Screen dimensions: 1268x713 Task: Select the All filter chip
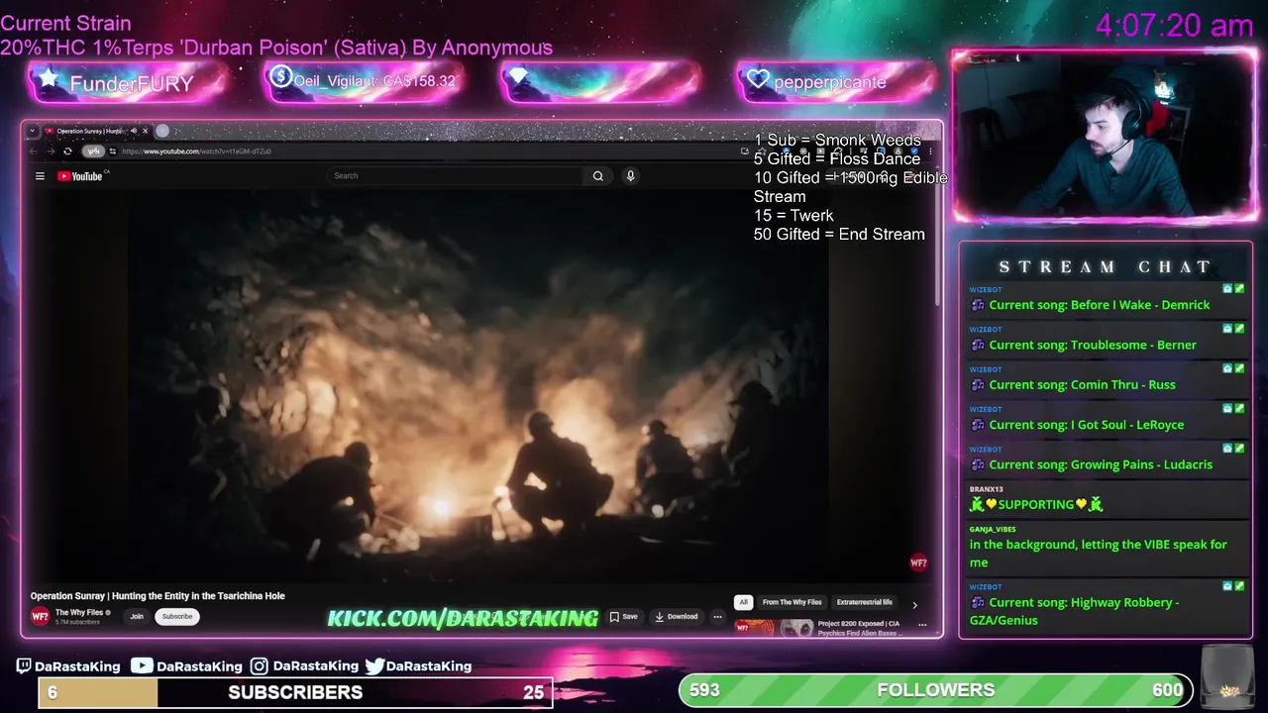click(x=743, y=602)
